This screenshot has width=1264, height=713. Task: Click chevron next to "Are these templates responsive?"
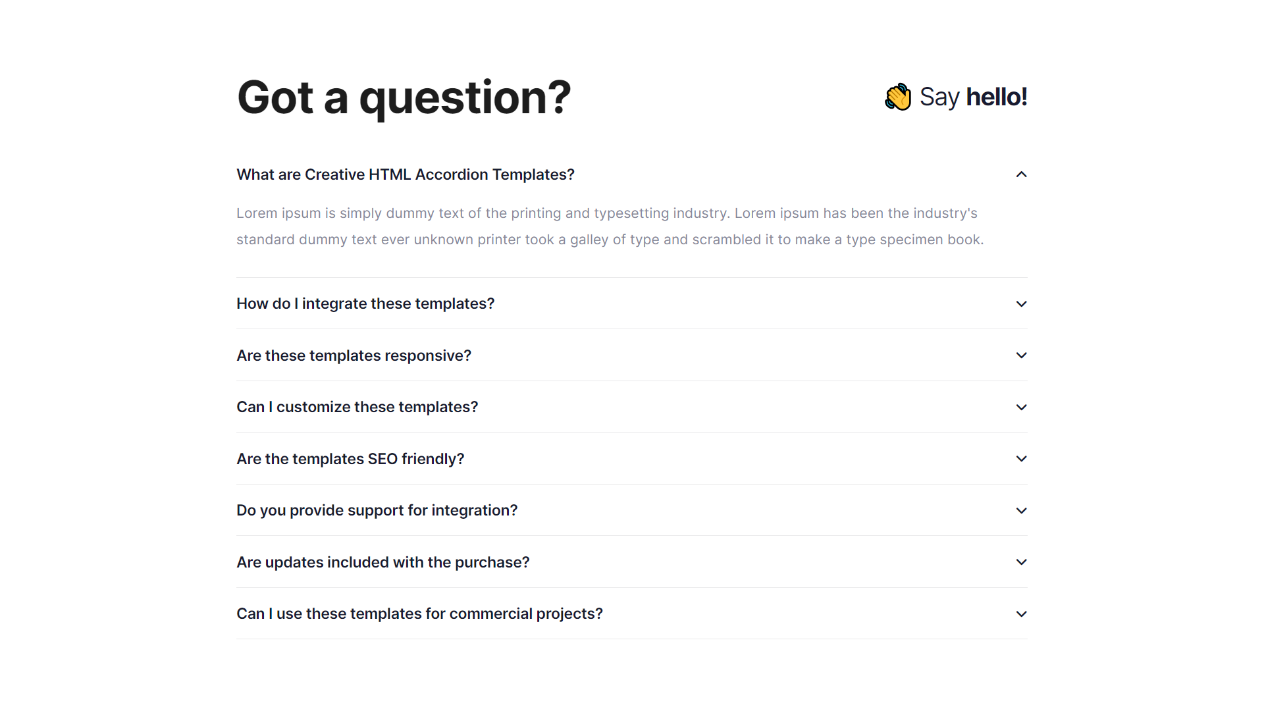click(1021, 356)
